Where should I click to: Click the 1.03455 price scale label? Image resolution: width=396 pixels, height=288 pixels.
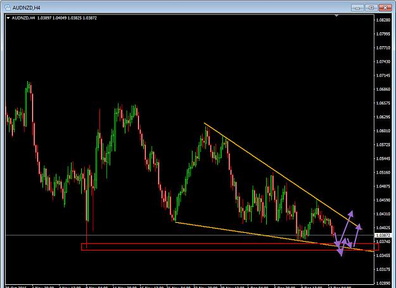(x=383, y=256)
